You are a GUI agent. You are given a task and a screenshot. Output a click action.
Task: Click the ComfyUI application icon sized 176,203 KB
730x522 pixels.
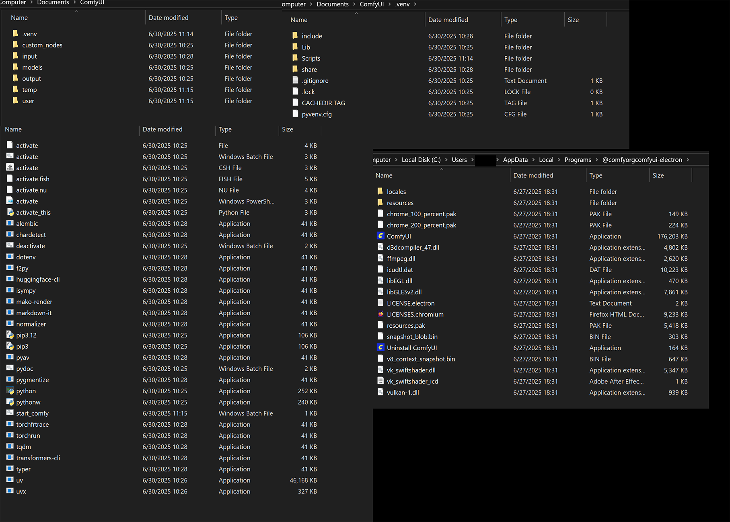(x=380, y=236)
